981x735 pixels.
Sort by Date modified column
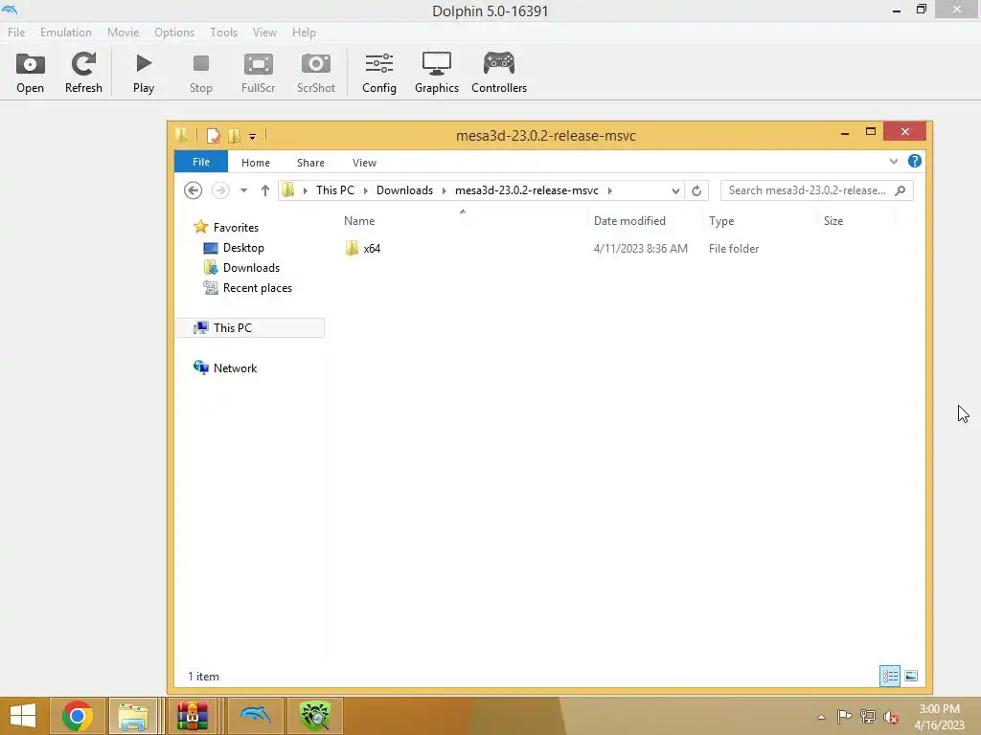[629, 221]
